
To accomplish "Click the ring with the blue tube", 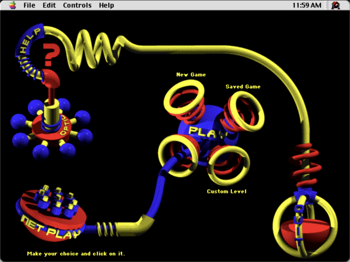I will tap(178, 155).
